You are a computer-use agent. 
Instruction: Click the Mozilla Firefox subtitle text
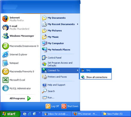point(17,20)
